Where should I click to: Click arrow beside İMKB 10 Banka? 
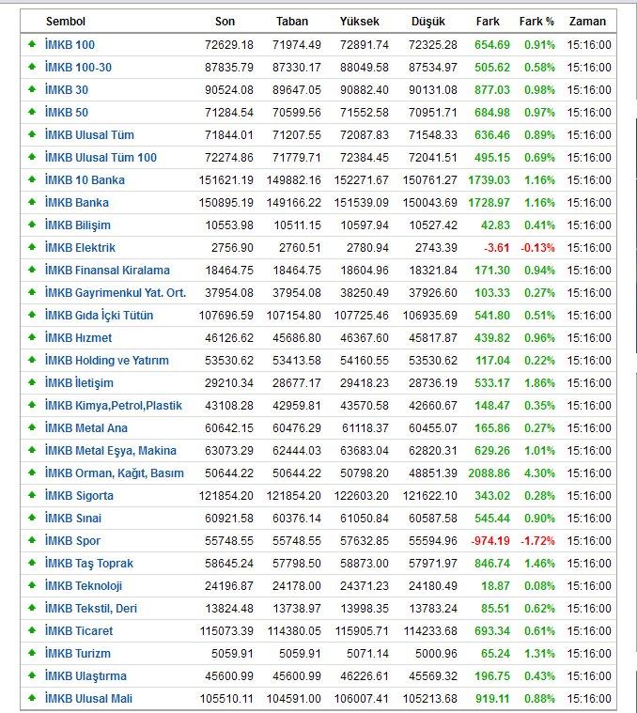[x=32, y=179]
